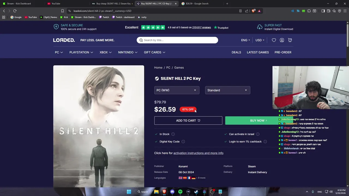Image resolution: width=349 pixels, height=196 pixels.
Task: Click info icon next to Can activate in Israel
Action: click(258, 134)
